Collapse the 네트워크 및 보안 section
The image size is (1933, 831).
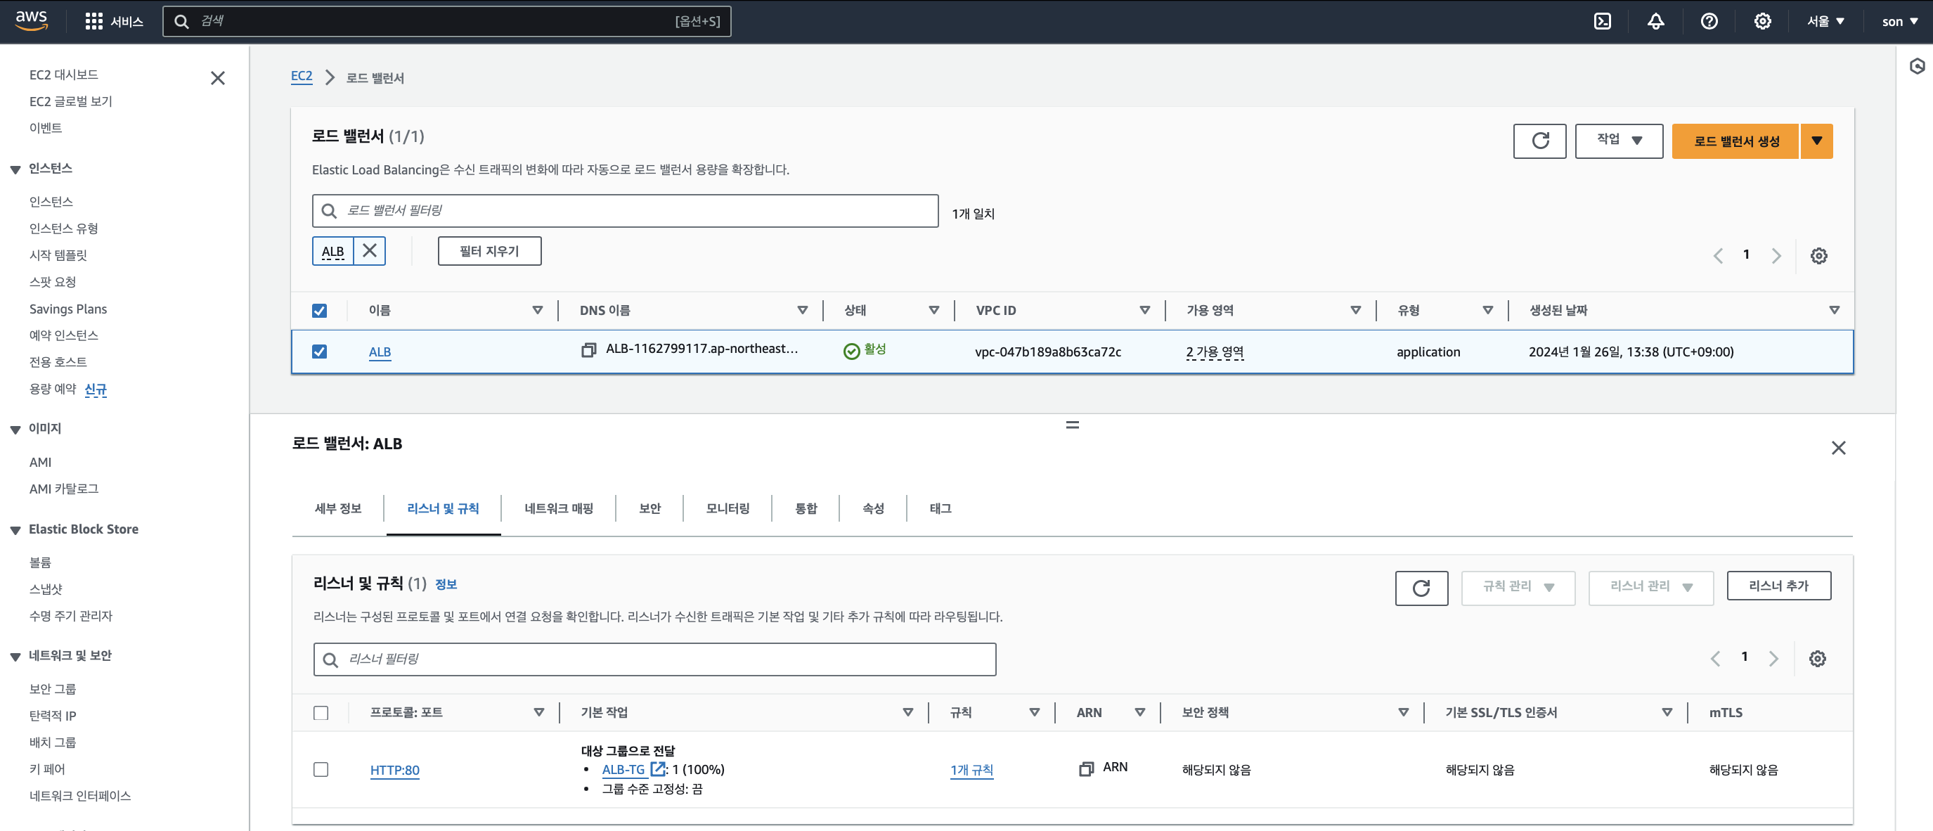[15, 656]
